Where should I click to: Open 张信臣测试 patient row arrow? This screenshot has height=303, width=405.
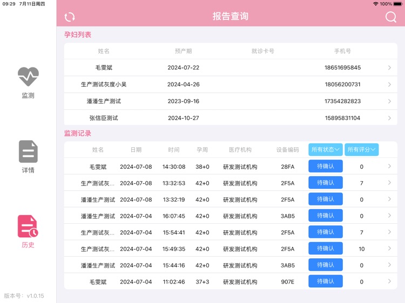pyautogui.click(x=389, y=118)
